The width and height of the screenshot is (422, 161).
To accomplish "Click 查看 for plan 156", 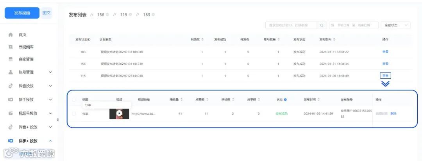I will click(385, 64).
